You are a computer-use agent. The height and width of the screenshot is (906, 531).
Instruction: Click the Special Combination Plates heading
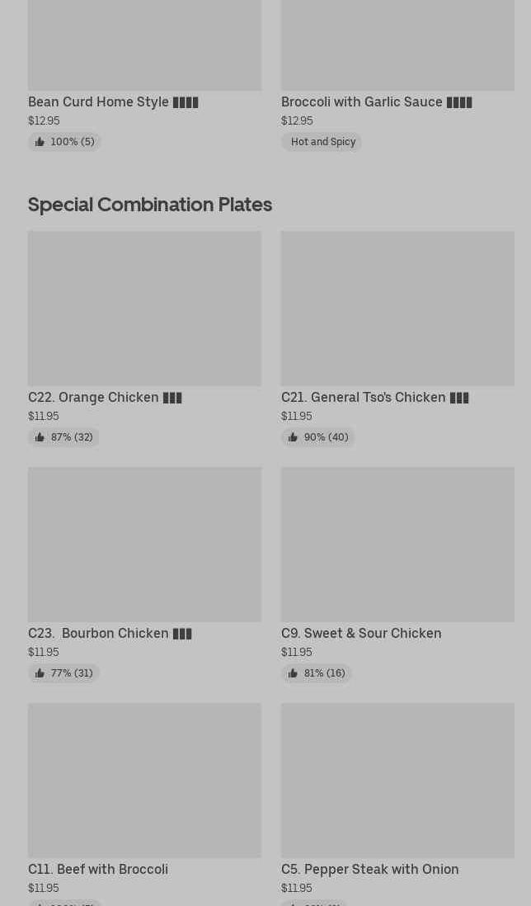pos(150,204)
